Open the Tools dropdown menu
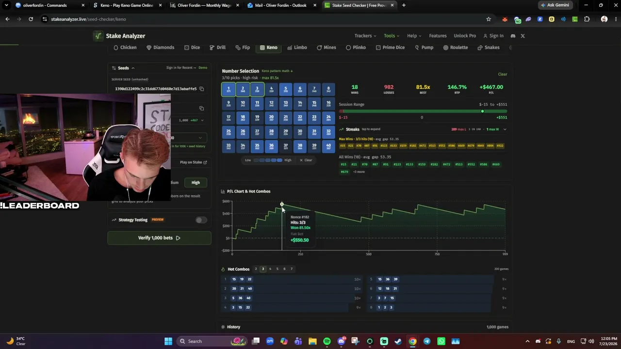 pos(392,36)
